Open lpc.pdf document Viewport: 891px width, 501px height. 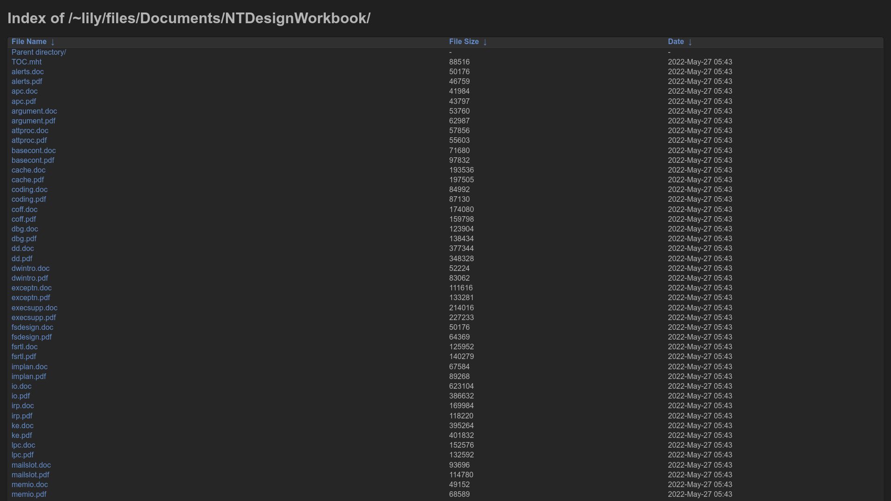coord(23,455)
